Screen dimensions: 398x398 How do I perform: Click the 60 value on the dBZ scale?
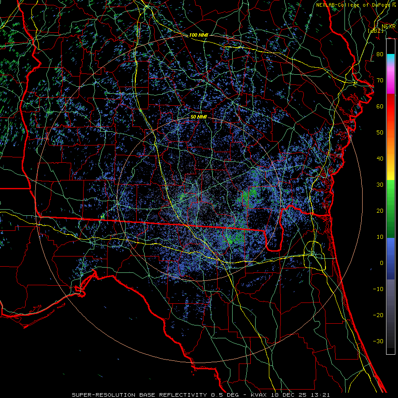380,107
